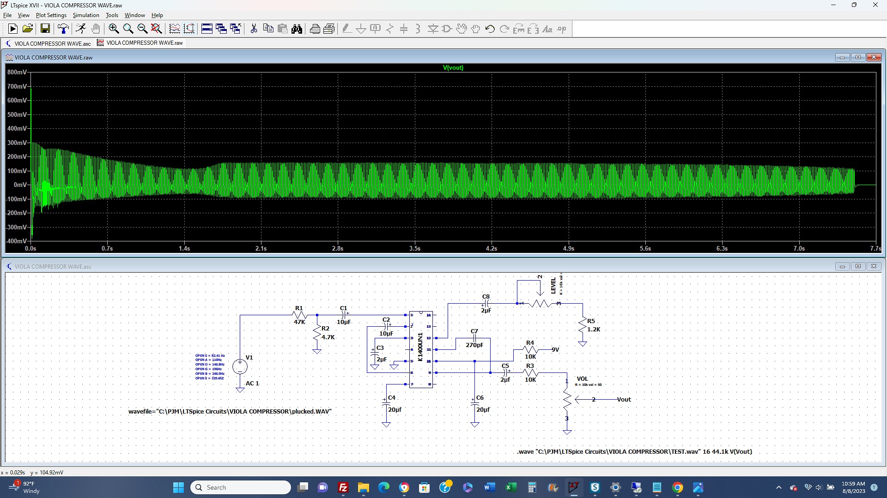
Task: Click the V(vout) trace label
Action: click(x=453, y=67)
